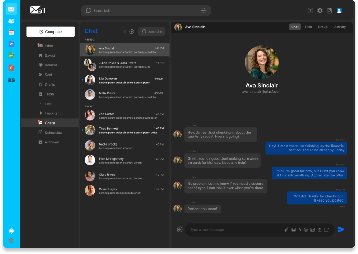This screenshot has height=254, width=358.
Task: Open search filter options in Search Mail
Action: (203, 10)
